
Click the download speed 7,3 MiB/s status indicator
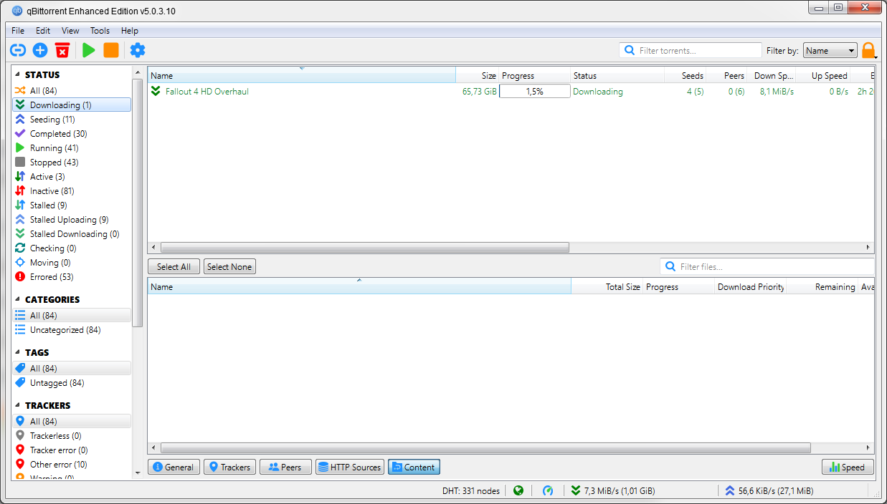[613, 490]
